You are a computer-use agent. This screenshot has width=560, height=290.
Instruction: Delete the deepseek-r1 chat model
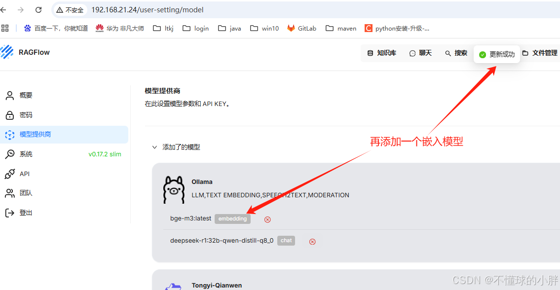coord(312,242)
